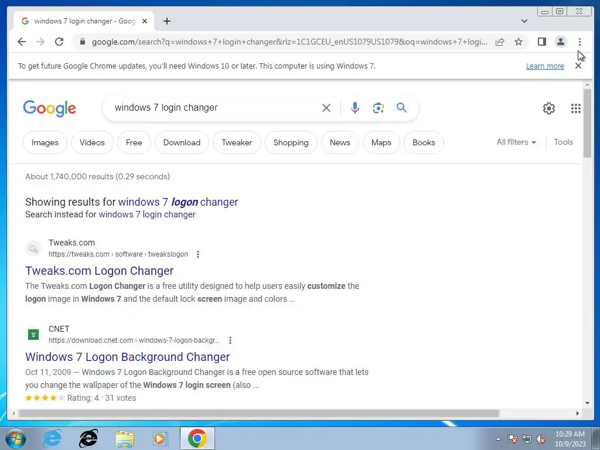The image size is (600, 450).
Task: Click the vertical scrollbar thumb
Action: 587,122
